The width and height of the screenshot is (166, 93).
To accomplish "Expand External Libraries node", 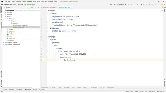I will coord(4,42).
